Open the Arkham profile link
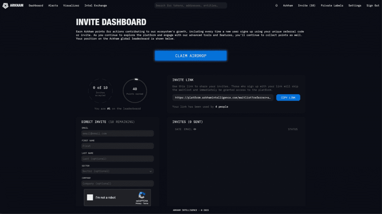 (288, 5)
